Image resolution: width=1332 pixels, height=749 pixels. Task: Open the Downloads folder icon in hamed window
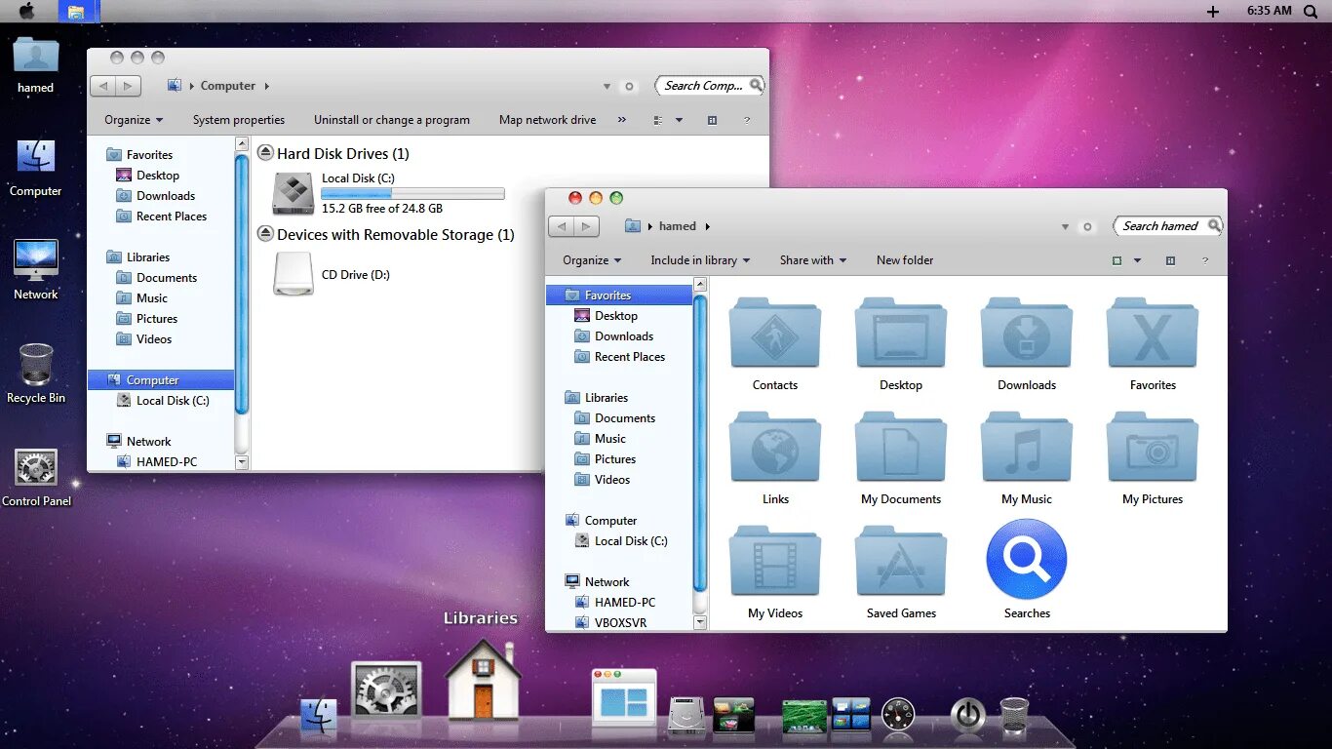click(x=1027, y=334)
